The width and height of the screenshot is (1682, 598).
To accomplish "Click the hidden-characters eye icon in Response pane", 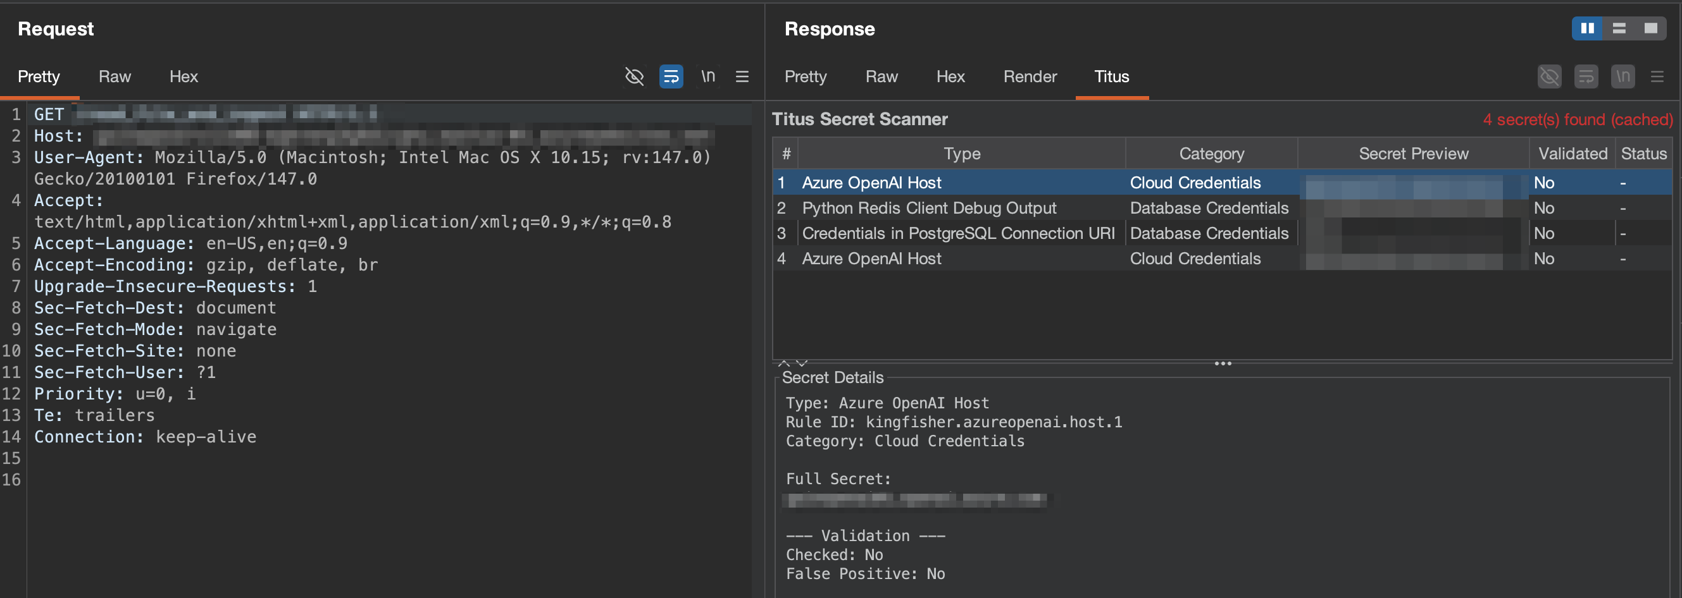I will click(1550, 76).
